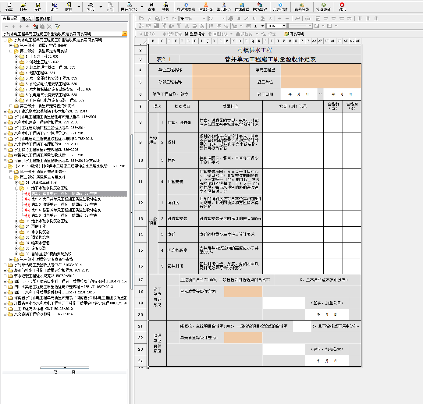The height and width of the screenshot is (404, 423).
Task: Click the 新建 (New) toolbar icon
Action: (x=9, y=7)
